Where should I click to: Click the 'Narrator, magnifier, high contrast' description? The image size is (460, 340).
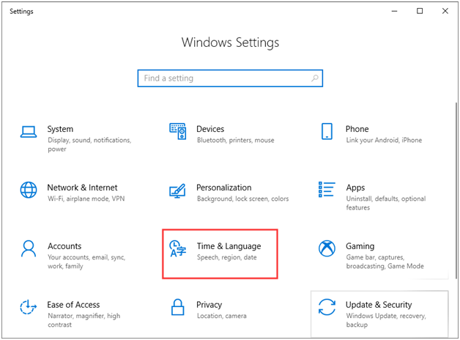(x=84, y=320)
